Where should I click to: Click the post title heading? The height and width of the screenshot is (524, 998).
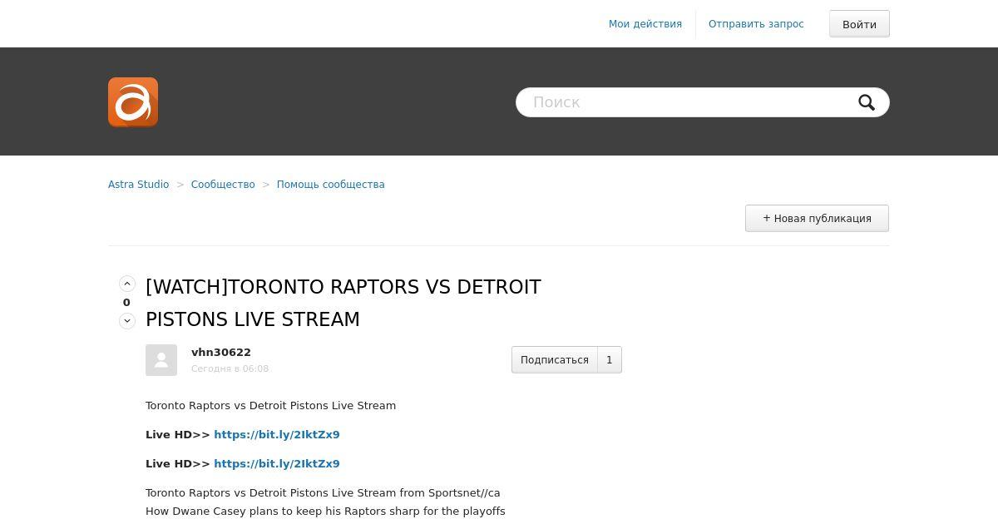pyautogui.click(x=343, y=303)
